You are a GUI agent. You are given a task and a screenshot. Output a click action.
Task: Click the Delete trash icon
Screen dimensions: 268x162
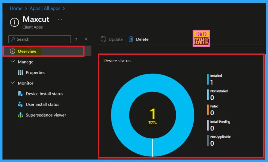coord(131,39)
